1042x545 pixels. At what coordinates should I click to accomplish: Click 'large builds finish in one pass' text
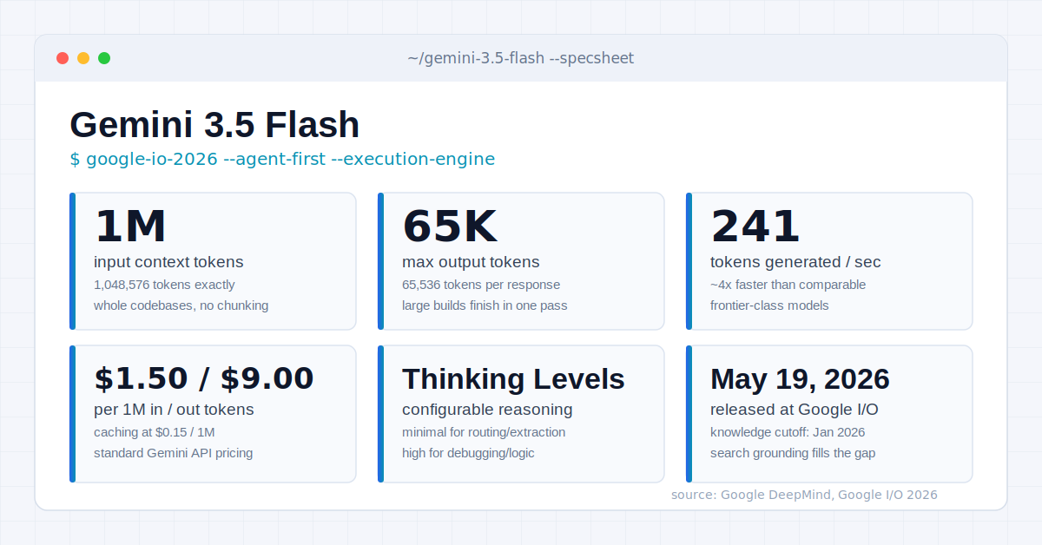(485, 305)
